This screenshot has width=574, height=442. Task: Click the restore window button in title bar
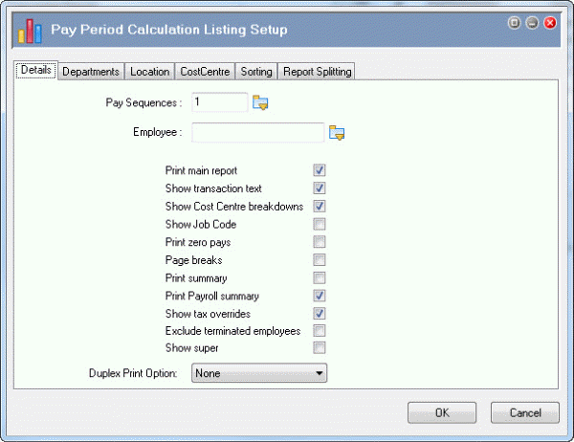coord(515,23)
